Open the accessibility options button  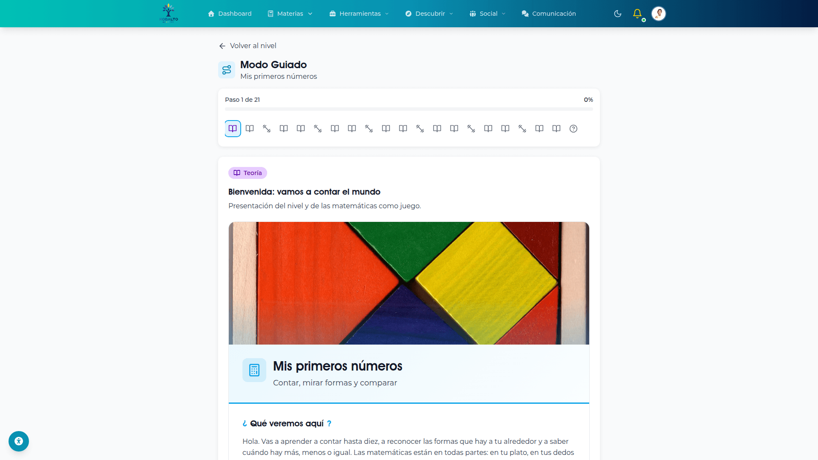19,441
